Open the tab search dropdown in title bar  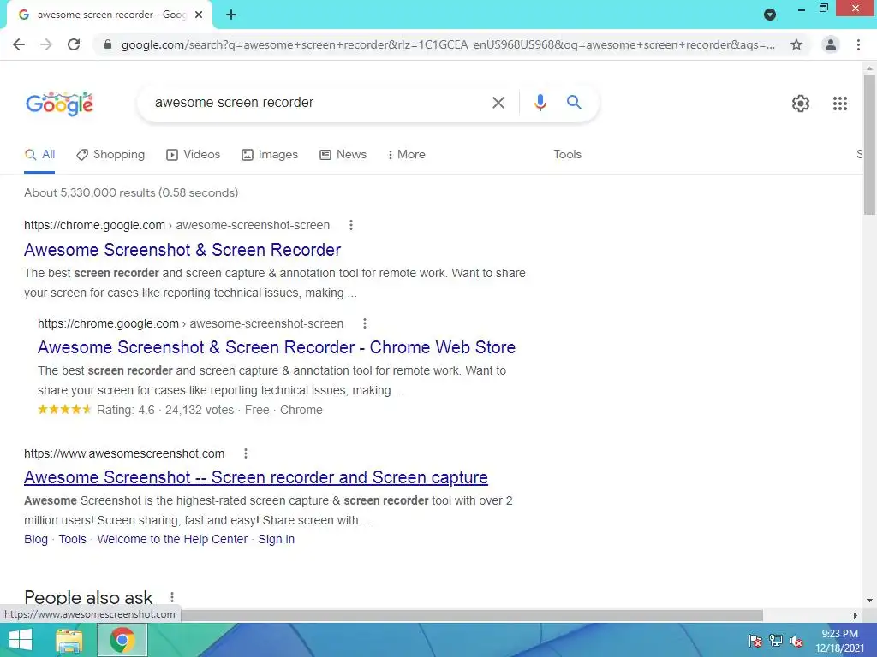[x=770, y=15]
